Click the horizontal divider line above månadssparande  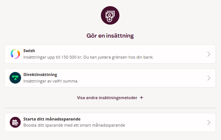(x=110, y=108)
